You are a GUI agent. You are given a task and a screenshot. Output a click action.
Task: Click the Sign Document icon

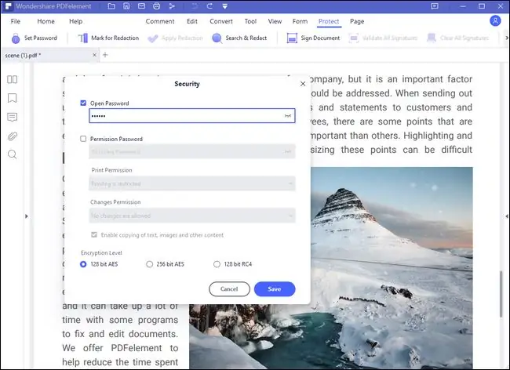(292, 38)
